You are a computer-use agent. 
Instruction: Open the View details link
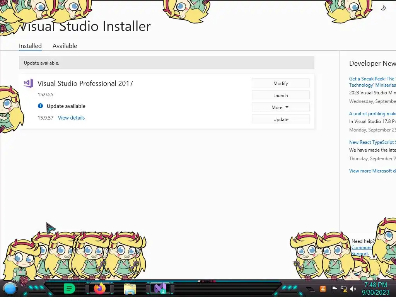[x=71, y=118]
